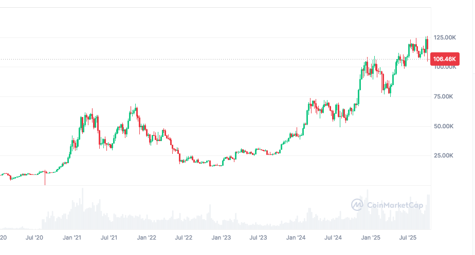Click the 25.00K price axis label

[445, 155]
